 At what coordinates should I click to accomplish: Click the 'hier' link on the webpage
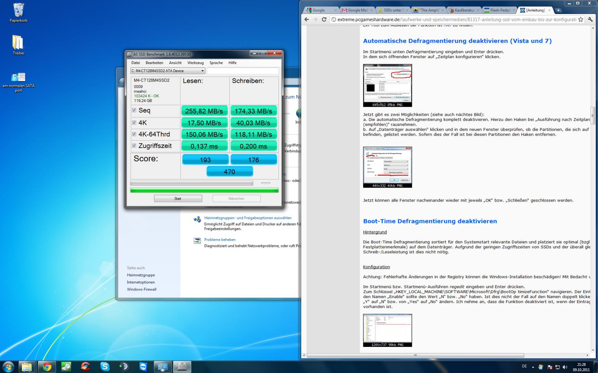447,26
